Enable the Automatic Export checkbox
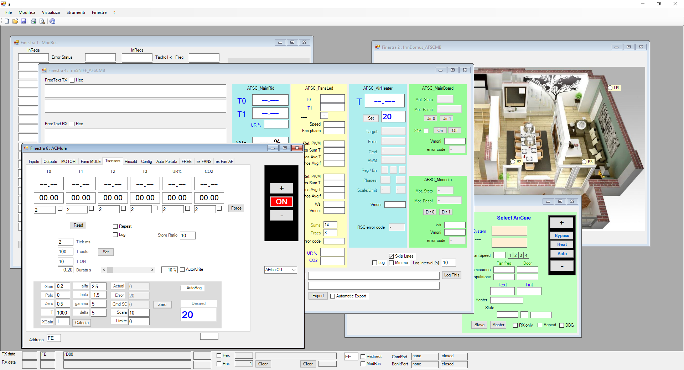 pos(333,296)
